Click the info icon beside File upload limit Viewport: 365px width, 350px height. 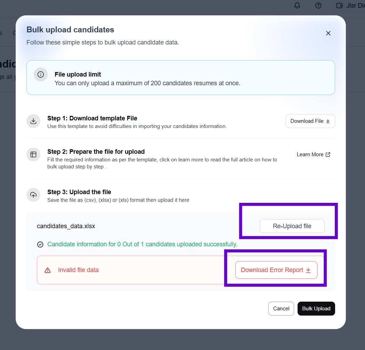point(41,74)
